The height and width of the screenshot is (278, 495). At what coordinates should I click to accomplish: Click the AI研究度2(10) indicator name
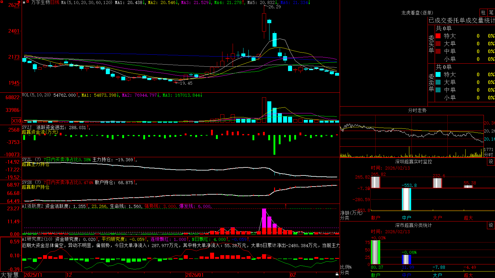pyautogui.click(x=37, y=239)
